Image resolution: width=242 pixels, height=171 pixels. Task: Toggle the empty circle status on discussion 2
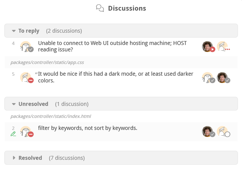(x=227, y=134)
